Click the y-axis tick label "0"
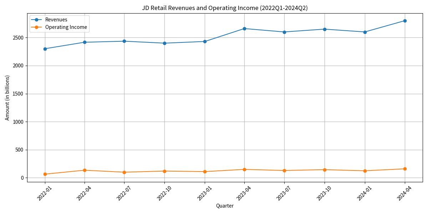 point(22,178)
